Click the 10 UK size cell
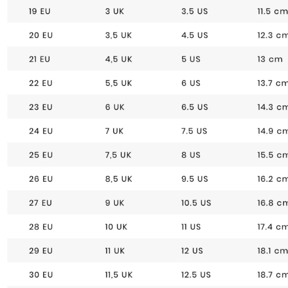Image resolution: width=288 pixels, height=288 pixels. tap(116, 227)
